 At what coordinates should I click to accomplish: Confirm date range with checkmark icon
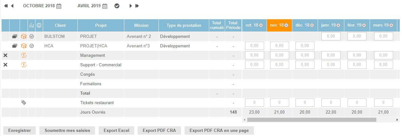pyautogui.click(x=117, y=6)
